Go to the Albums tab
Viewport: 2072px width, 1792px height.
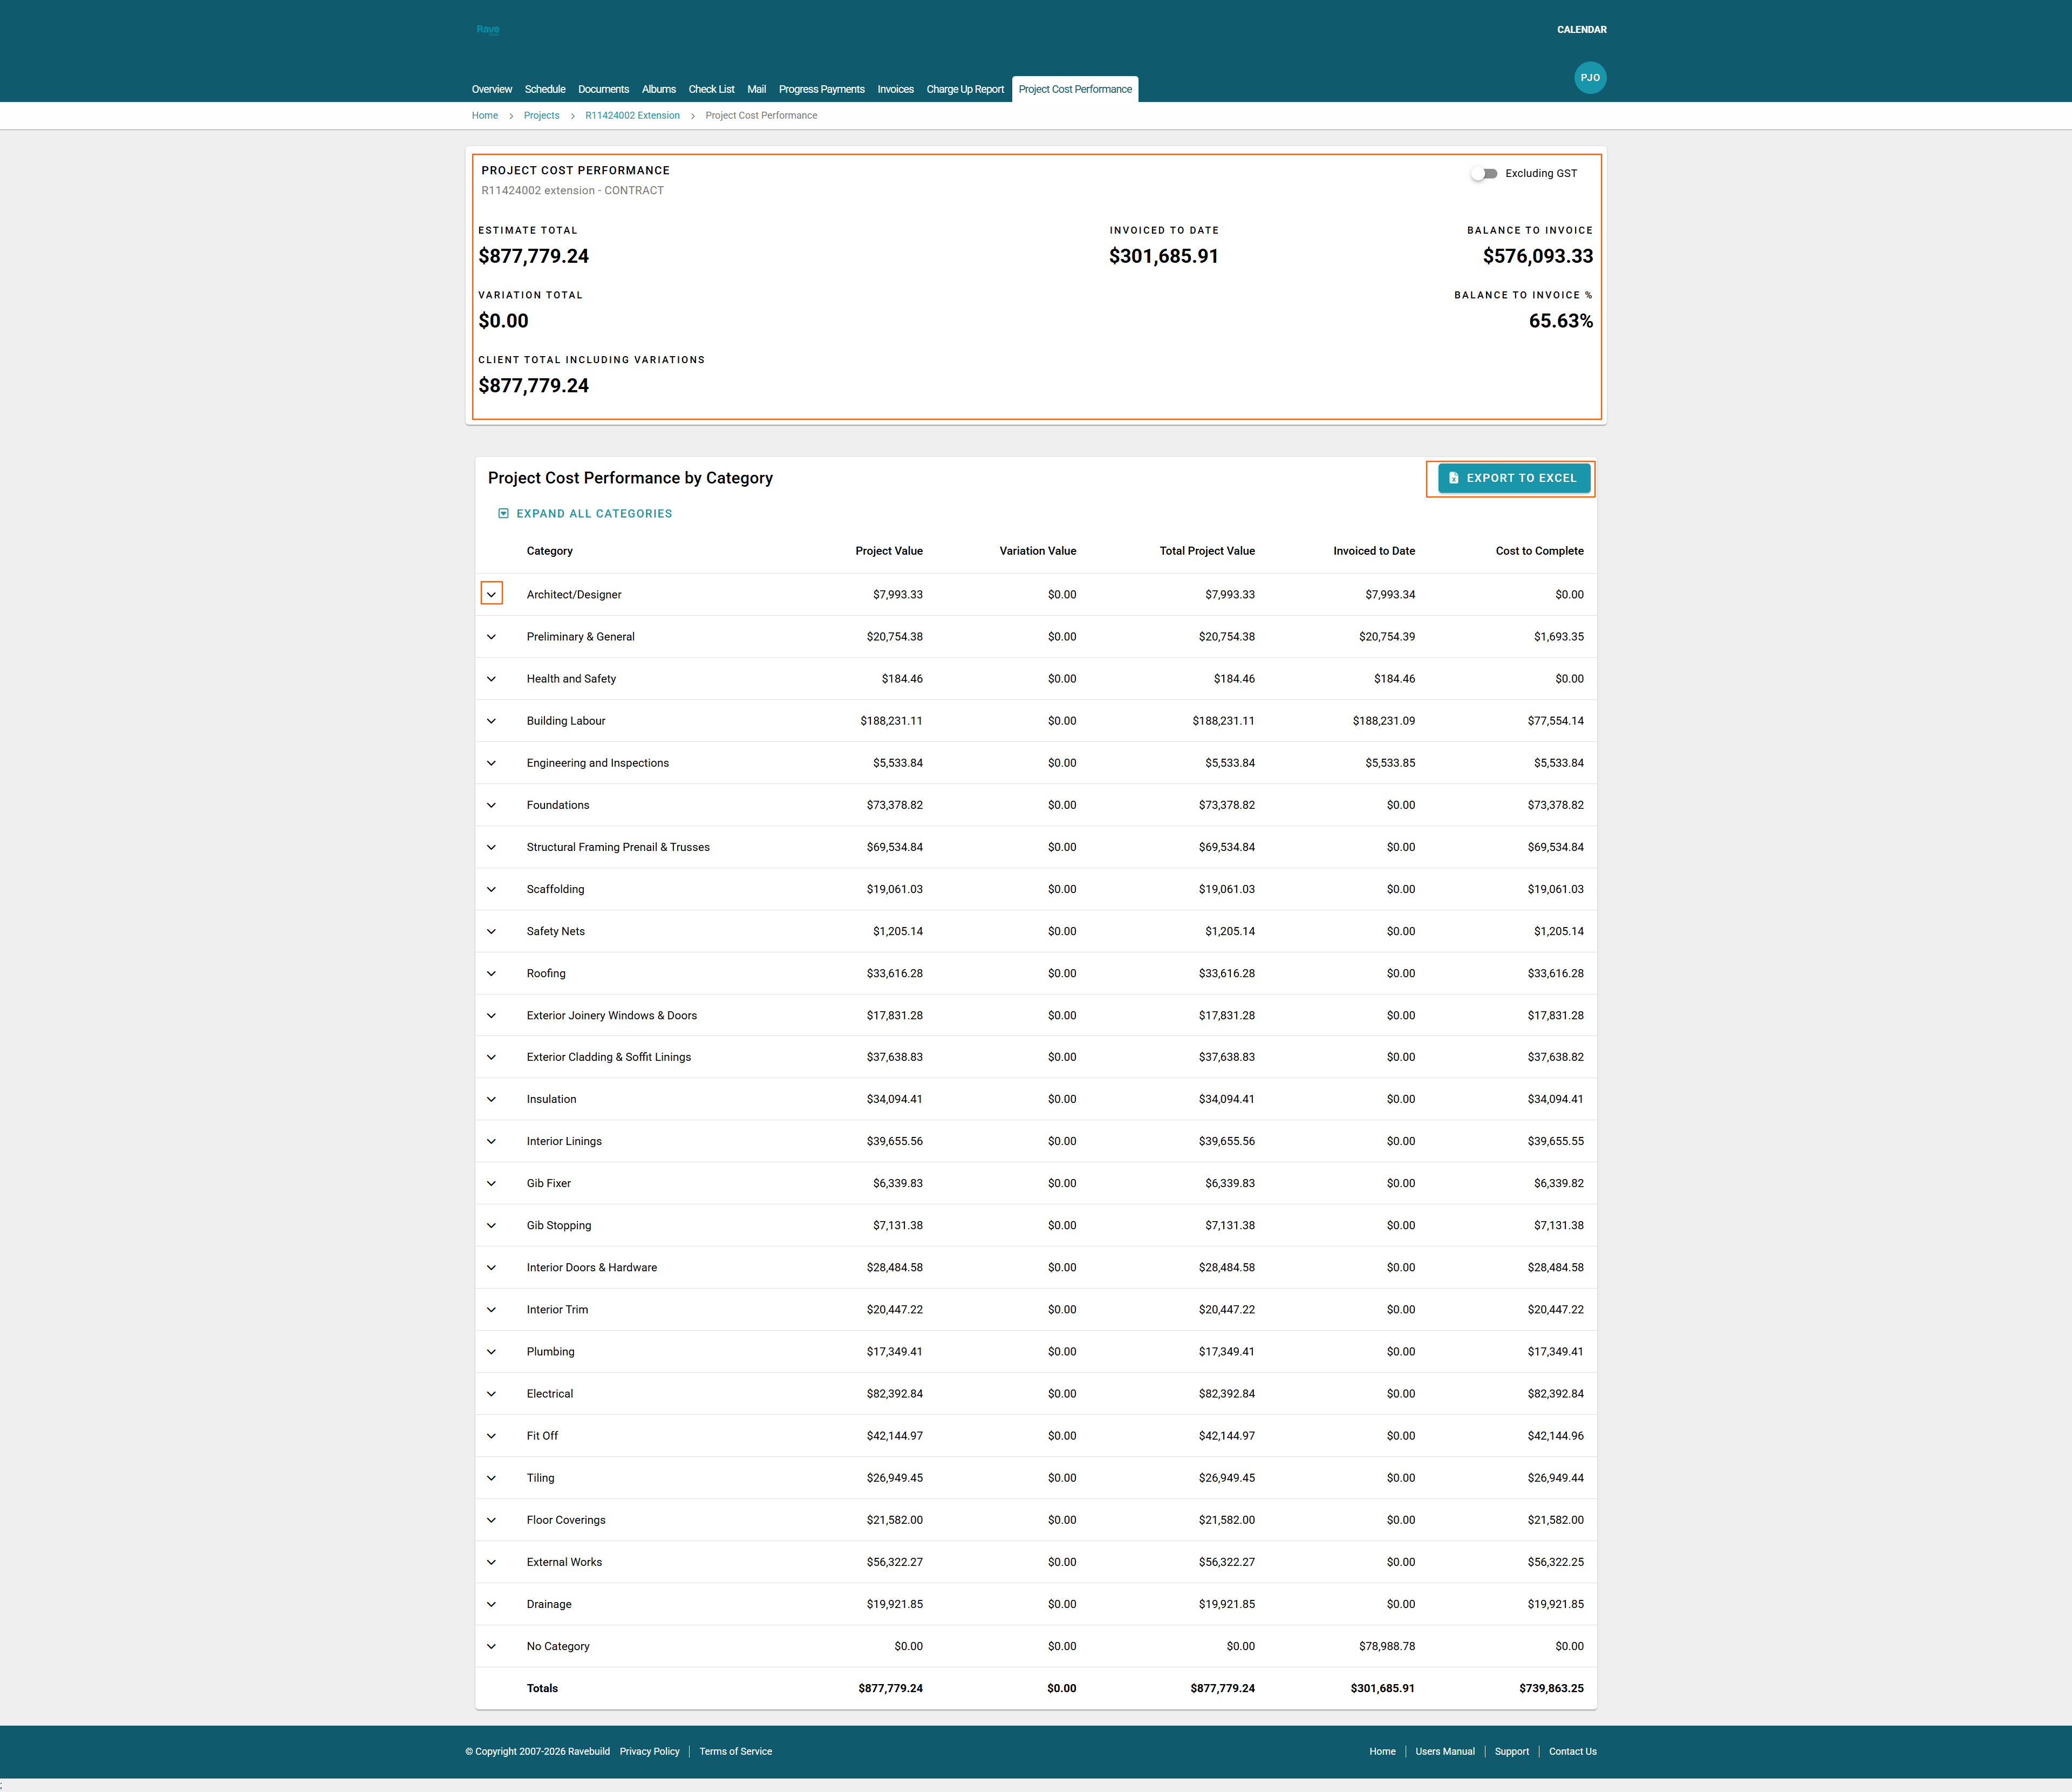(659, 89)
